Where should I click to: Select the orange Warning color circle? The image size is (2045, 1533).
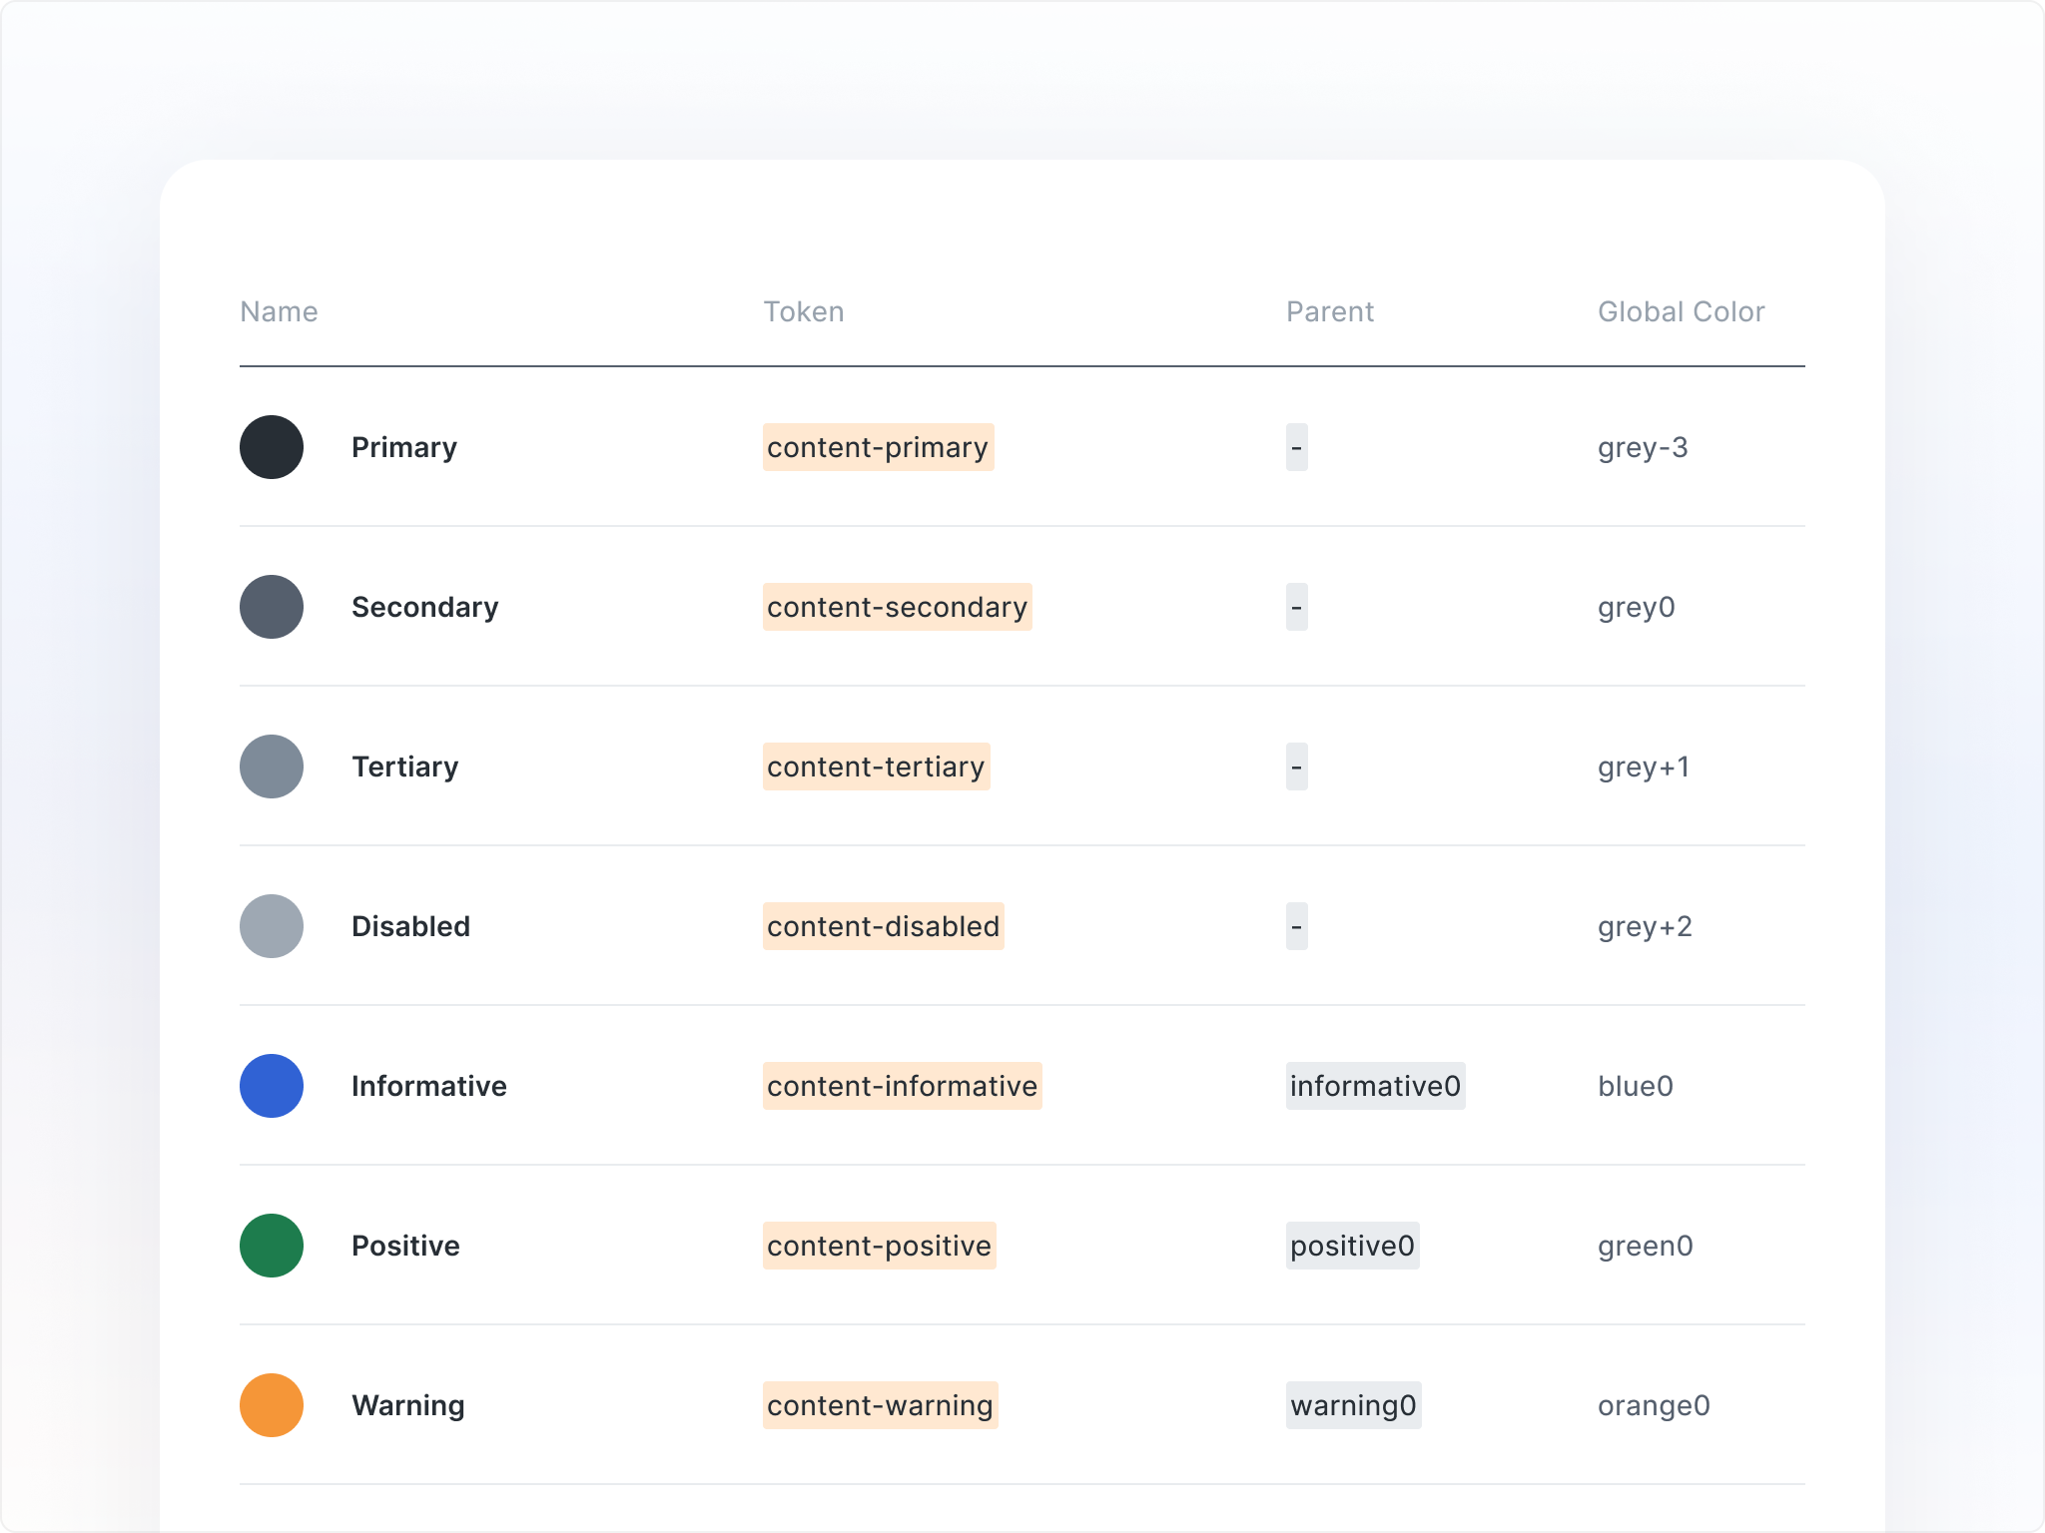(x=272, y=1405)
